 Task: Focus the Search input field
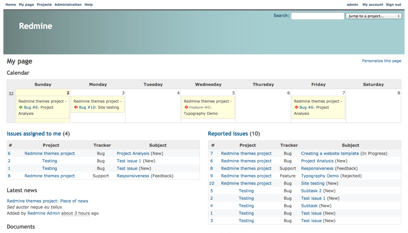tap(318, 16)
